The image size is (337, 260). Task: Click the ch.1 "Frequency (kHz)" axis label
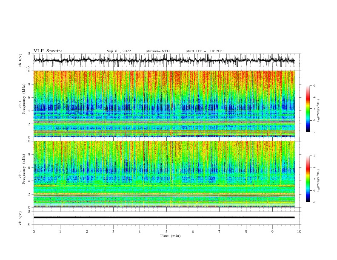(23, 99)
